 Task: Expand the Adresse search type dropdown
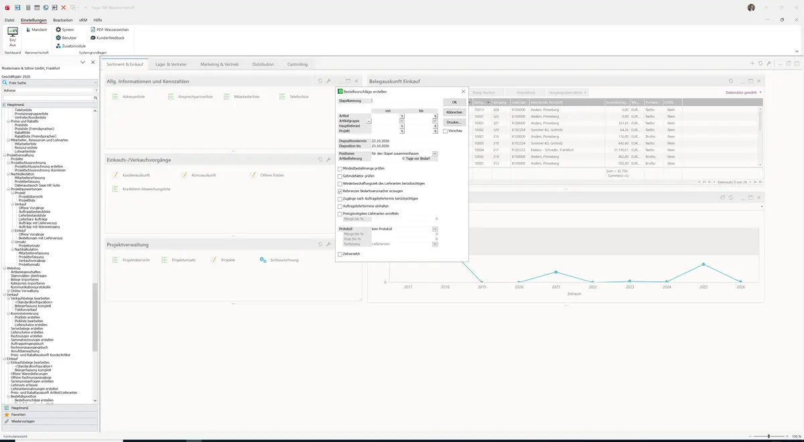(x=96, y=90)
